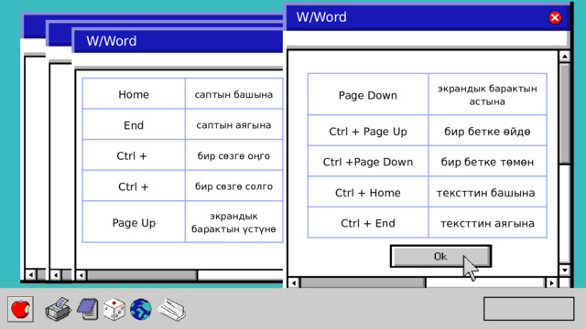This screenshot has height=329, width=586.
Task: Select the "Ctrl +Page Down" cell
Action: tap(368, 161)
